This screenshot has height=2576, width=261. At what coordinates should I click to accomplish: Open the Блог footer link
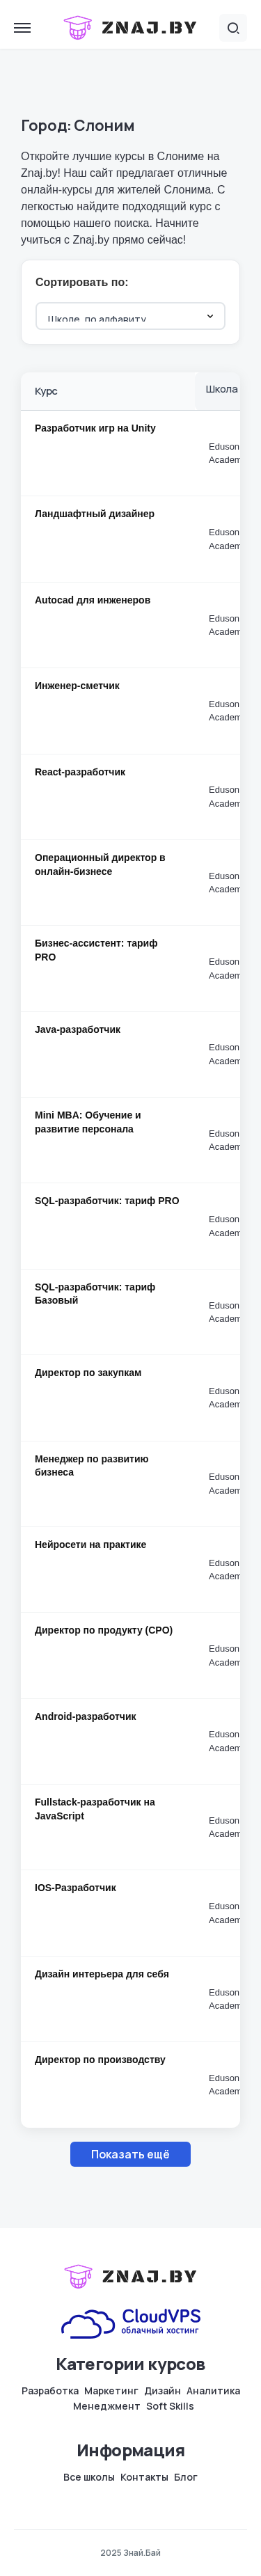(186, 2477)
